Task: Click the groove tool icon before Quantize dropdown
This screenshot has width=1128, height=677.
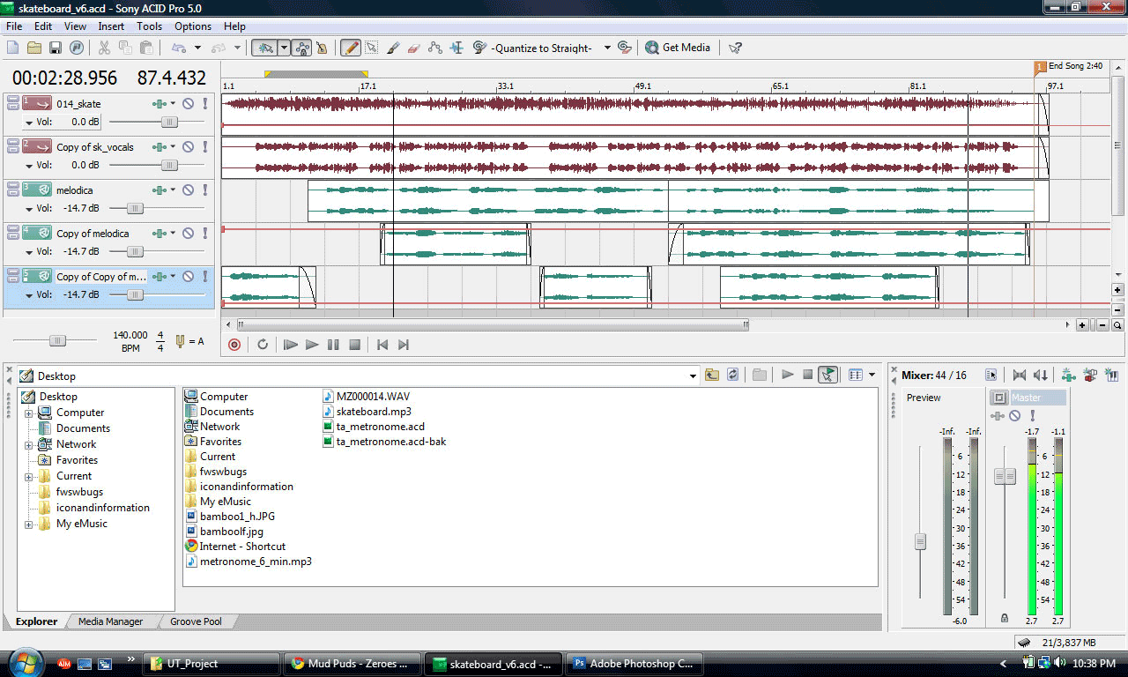Action: click(480, 48)
